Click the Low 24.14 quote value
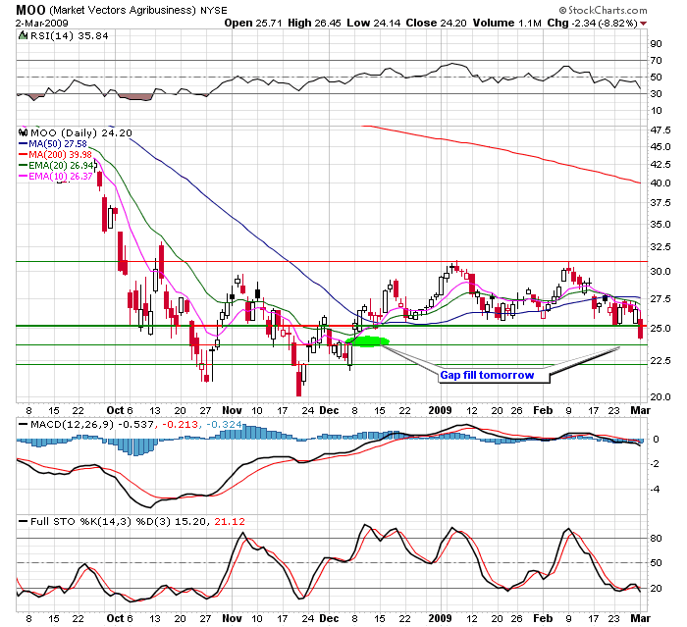Viewport: 687px width, 627px height. tap(374, 24)
